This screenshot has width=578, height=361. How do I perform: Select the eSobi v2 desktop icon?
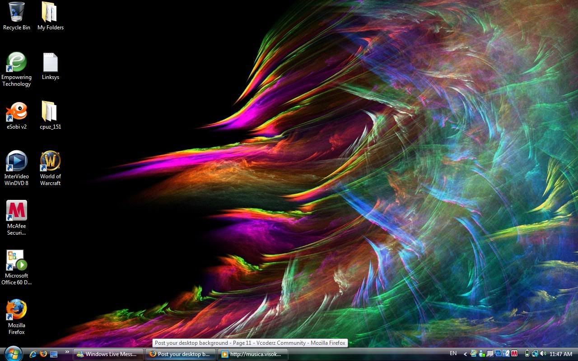click(17, 112)
